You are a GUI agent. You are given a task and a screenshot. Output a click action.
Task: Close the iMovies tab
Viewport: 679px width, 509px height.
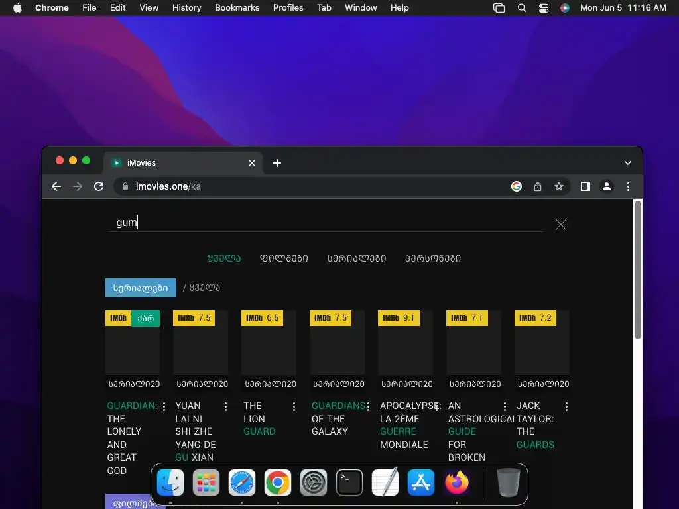(252, 163)
